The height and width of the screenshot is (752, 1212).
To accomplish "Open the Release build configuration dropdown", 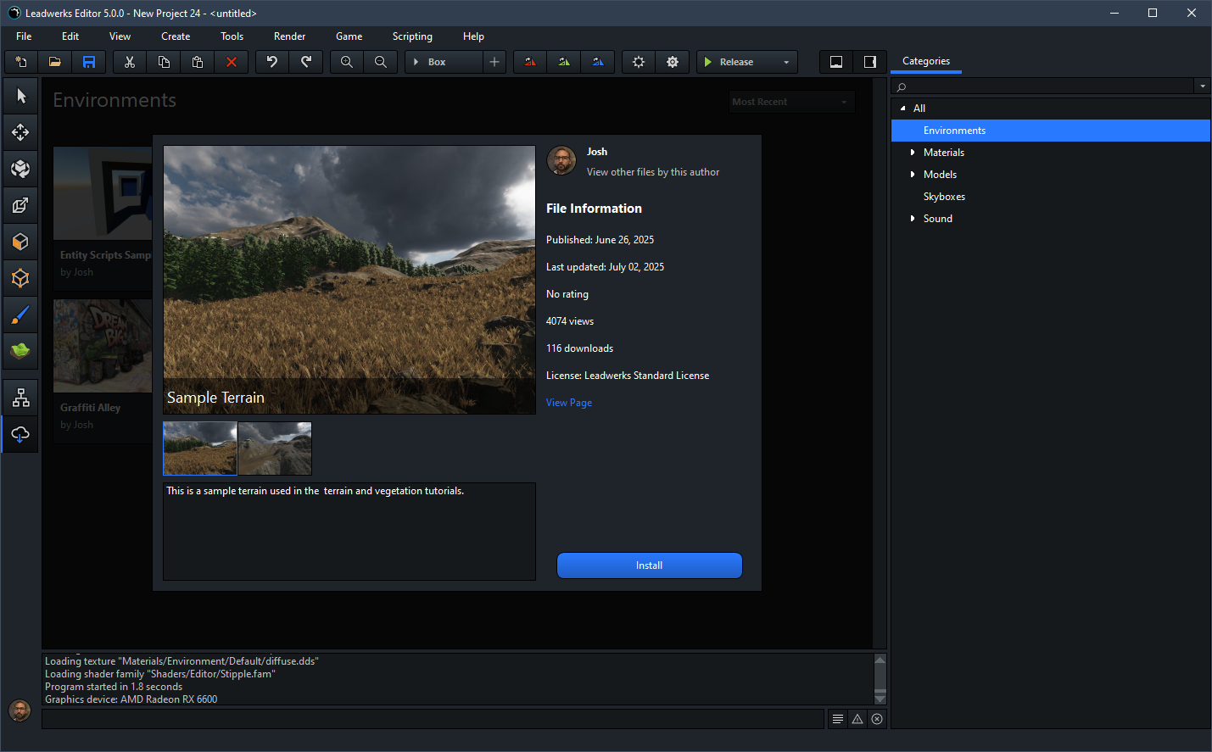I will (x=786, y=62).
